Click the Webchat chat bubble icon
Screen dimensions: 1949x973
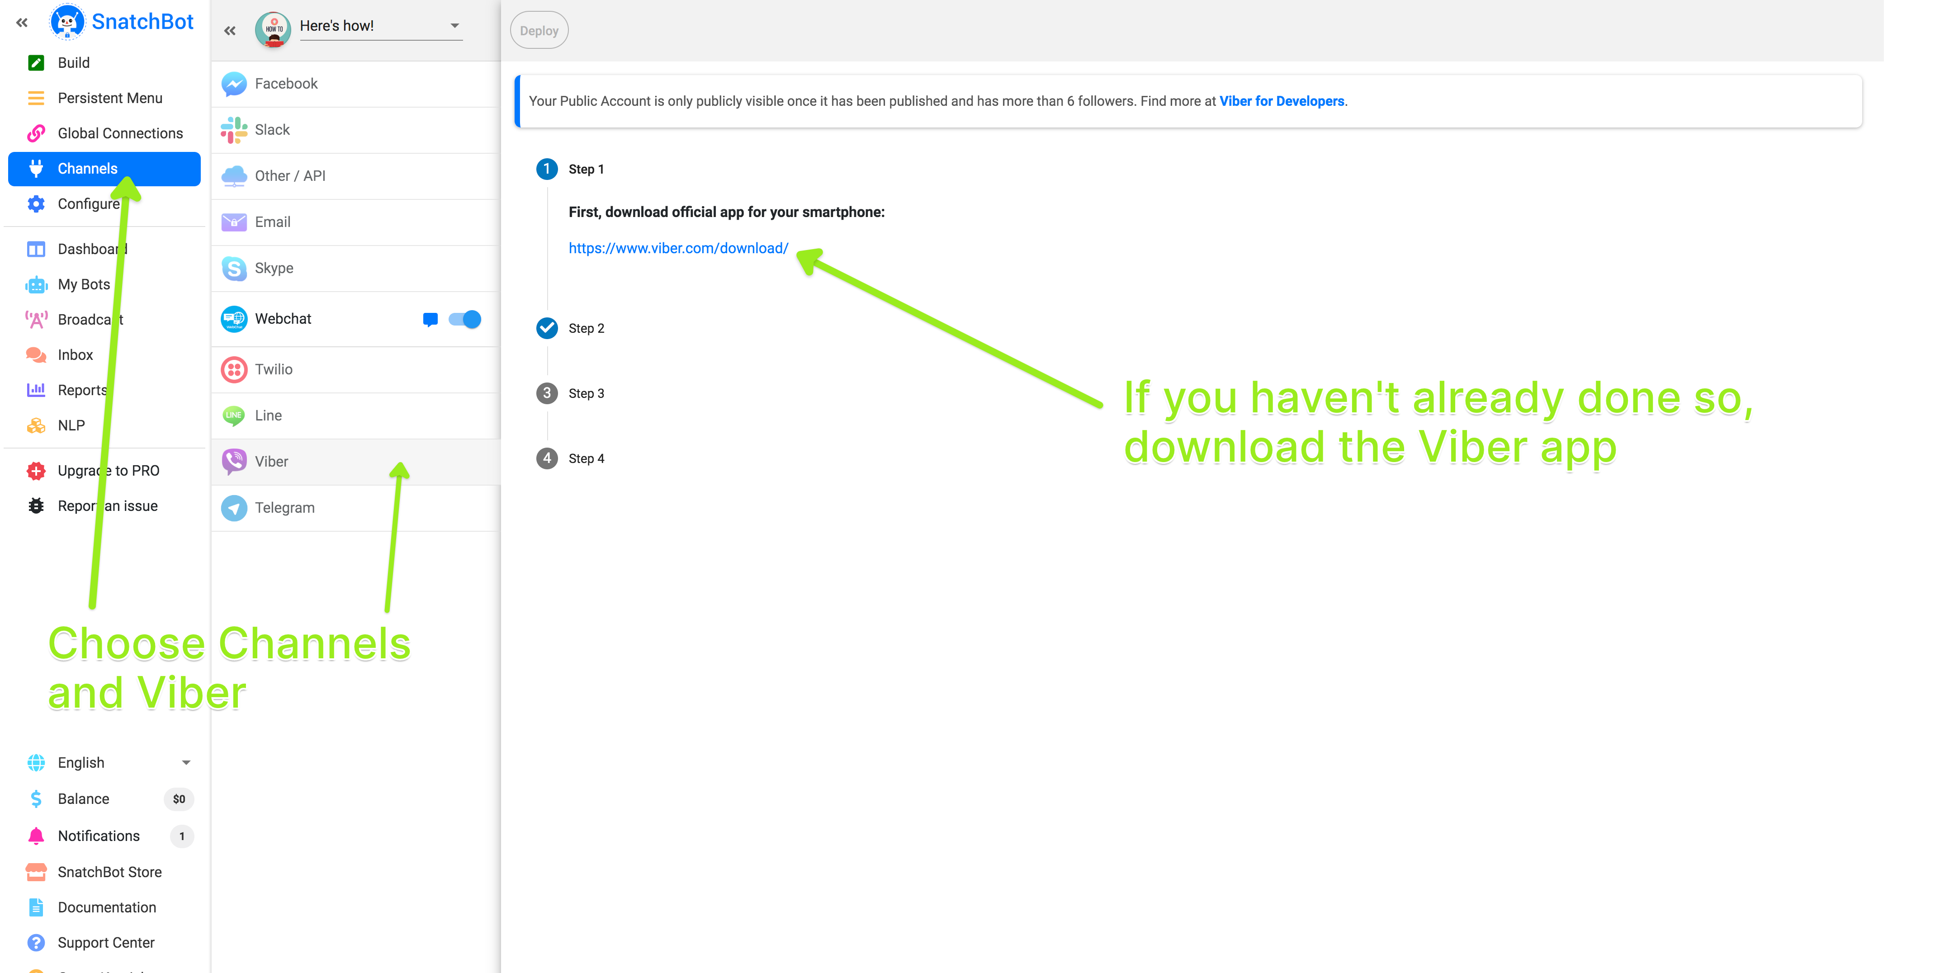click(430, 319)
